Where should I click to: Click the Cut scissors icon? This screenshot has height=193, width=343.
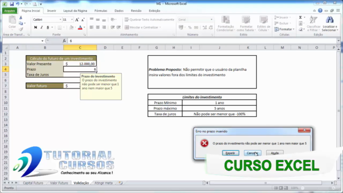(21, 18)
